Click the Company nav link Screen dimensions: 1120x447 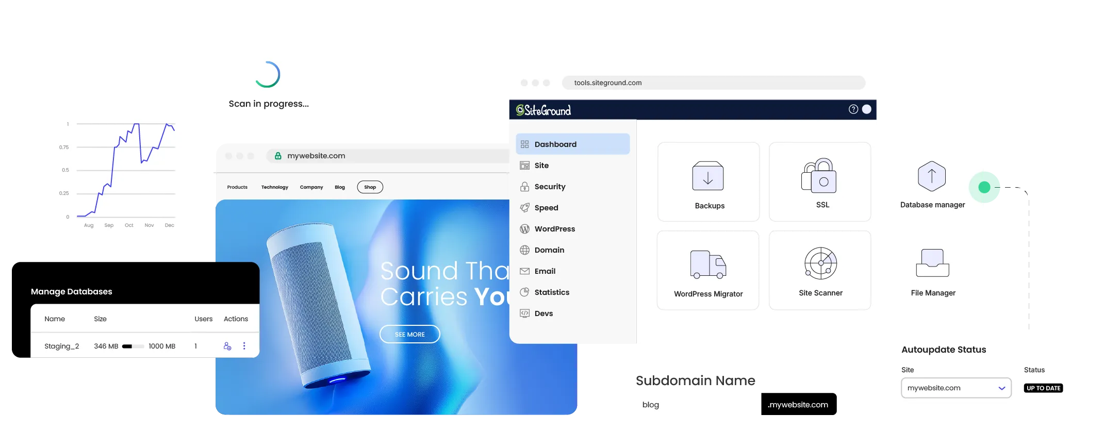click(311, 187)
